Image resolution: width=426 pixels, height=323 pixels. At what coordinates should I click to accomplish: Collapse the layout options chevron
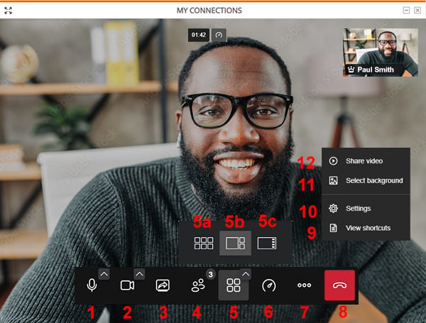[246, 274]
